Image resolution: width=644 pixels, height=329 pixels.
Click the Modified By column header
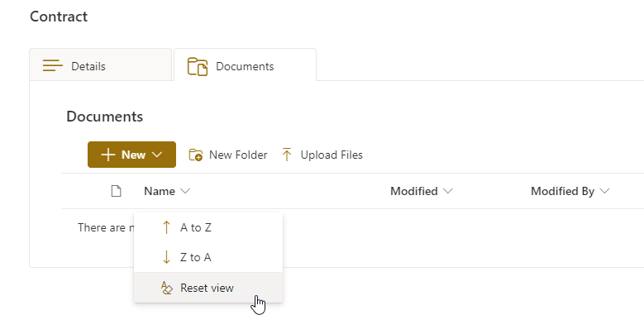pos(570,191)
